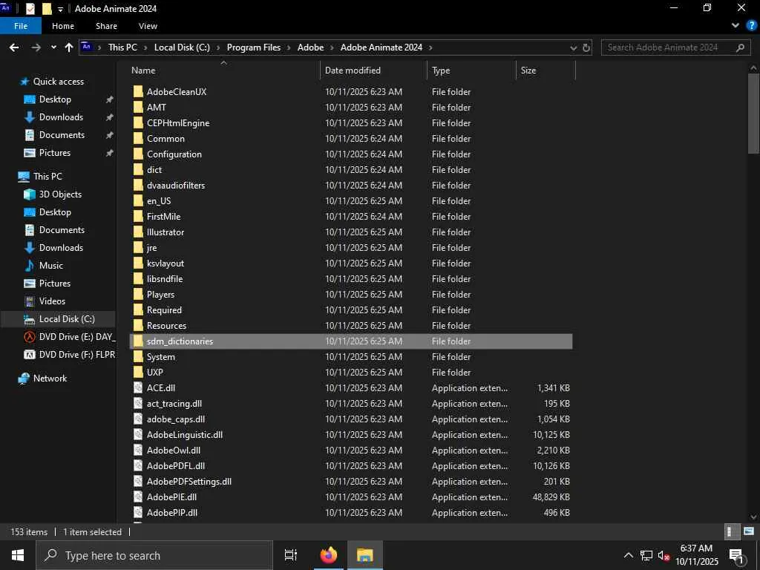The width and height of the screenshot is (760, 570).
Task: Open Explorer help question mark
Action: tap(751, 26)
